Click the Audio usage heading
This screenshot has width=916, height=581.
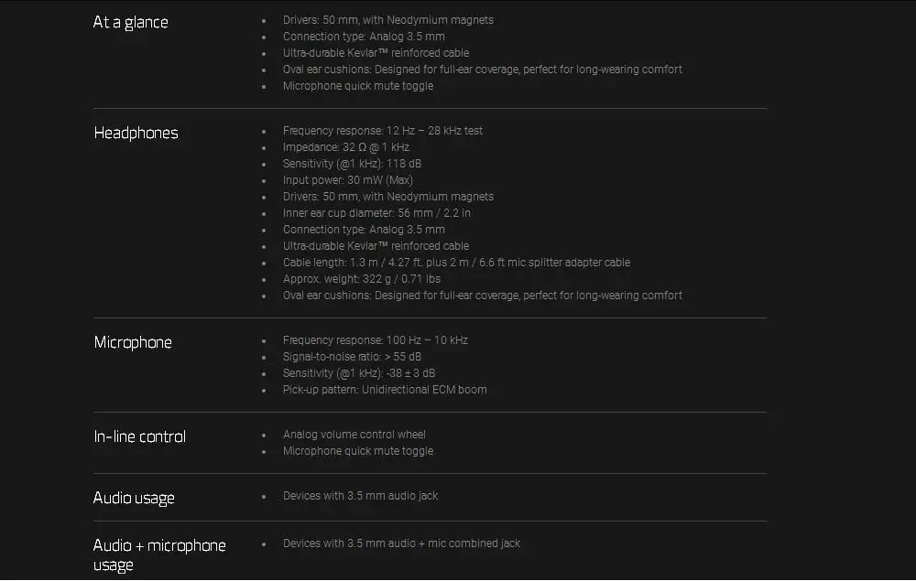coord(134,498)
